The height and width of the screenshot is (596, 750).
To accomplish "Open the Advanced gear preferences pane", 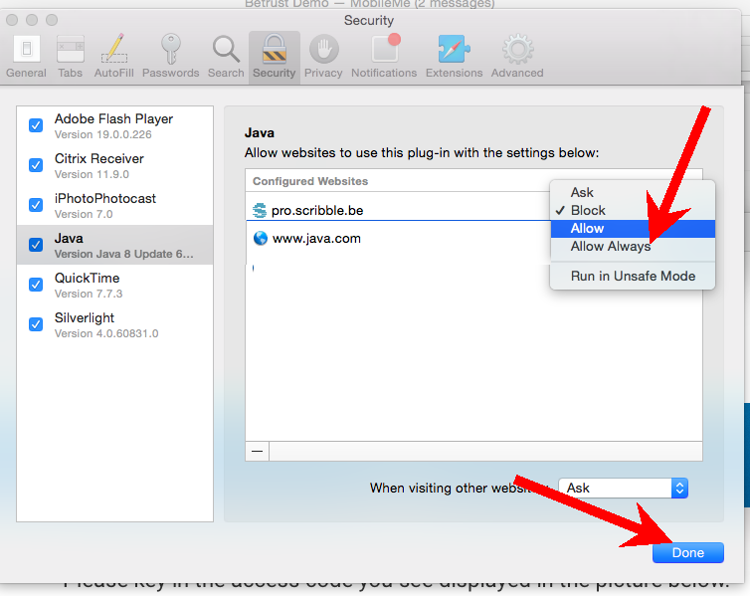I will point(517,57).
